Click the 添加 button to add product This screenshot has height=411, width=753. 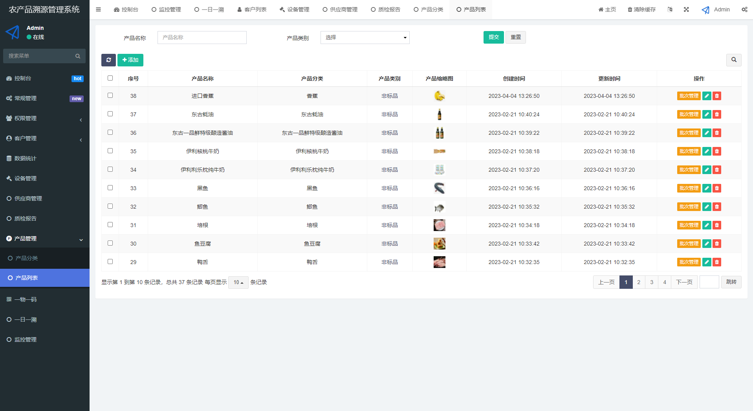[130, 60]
